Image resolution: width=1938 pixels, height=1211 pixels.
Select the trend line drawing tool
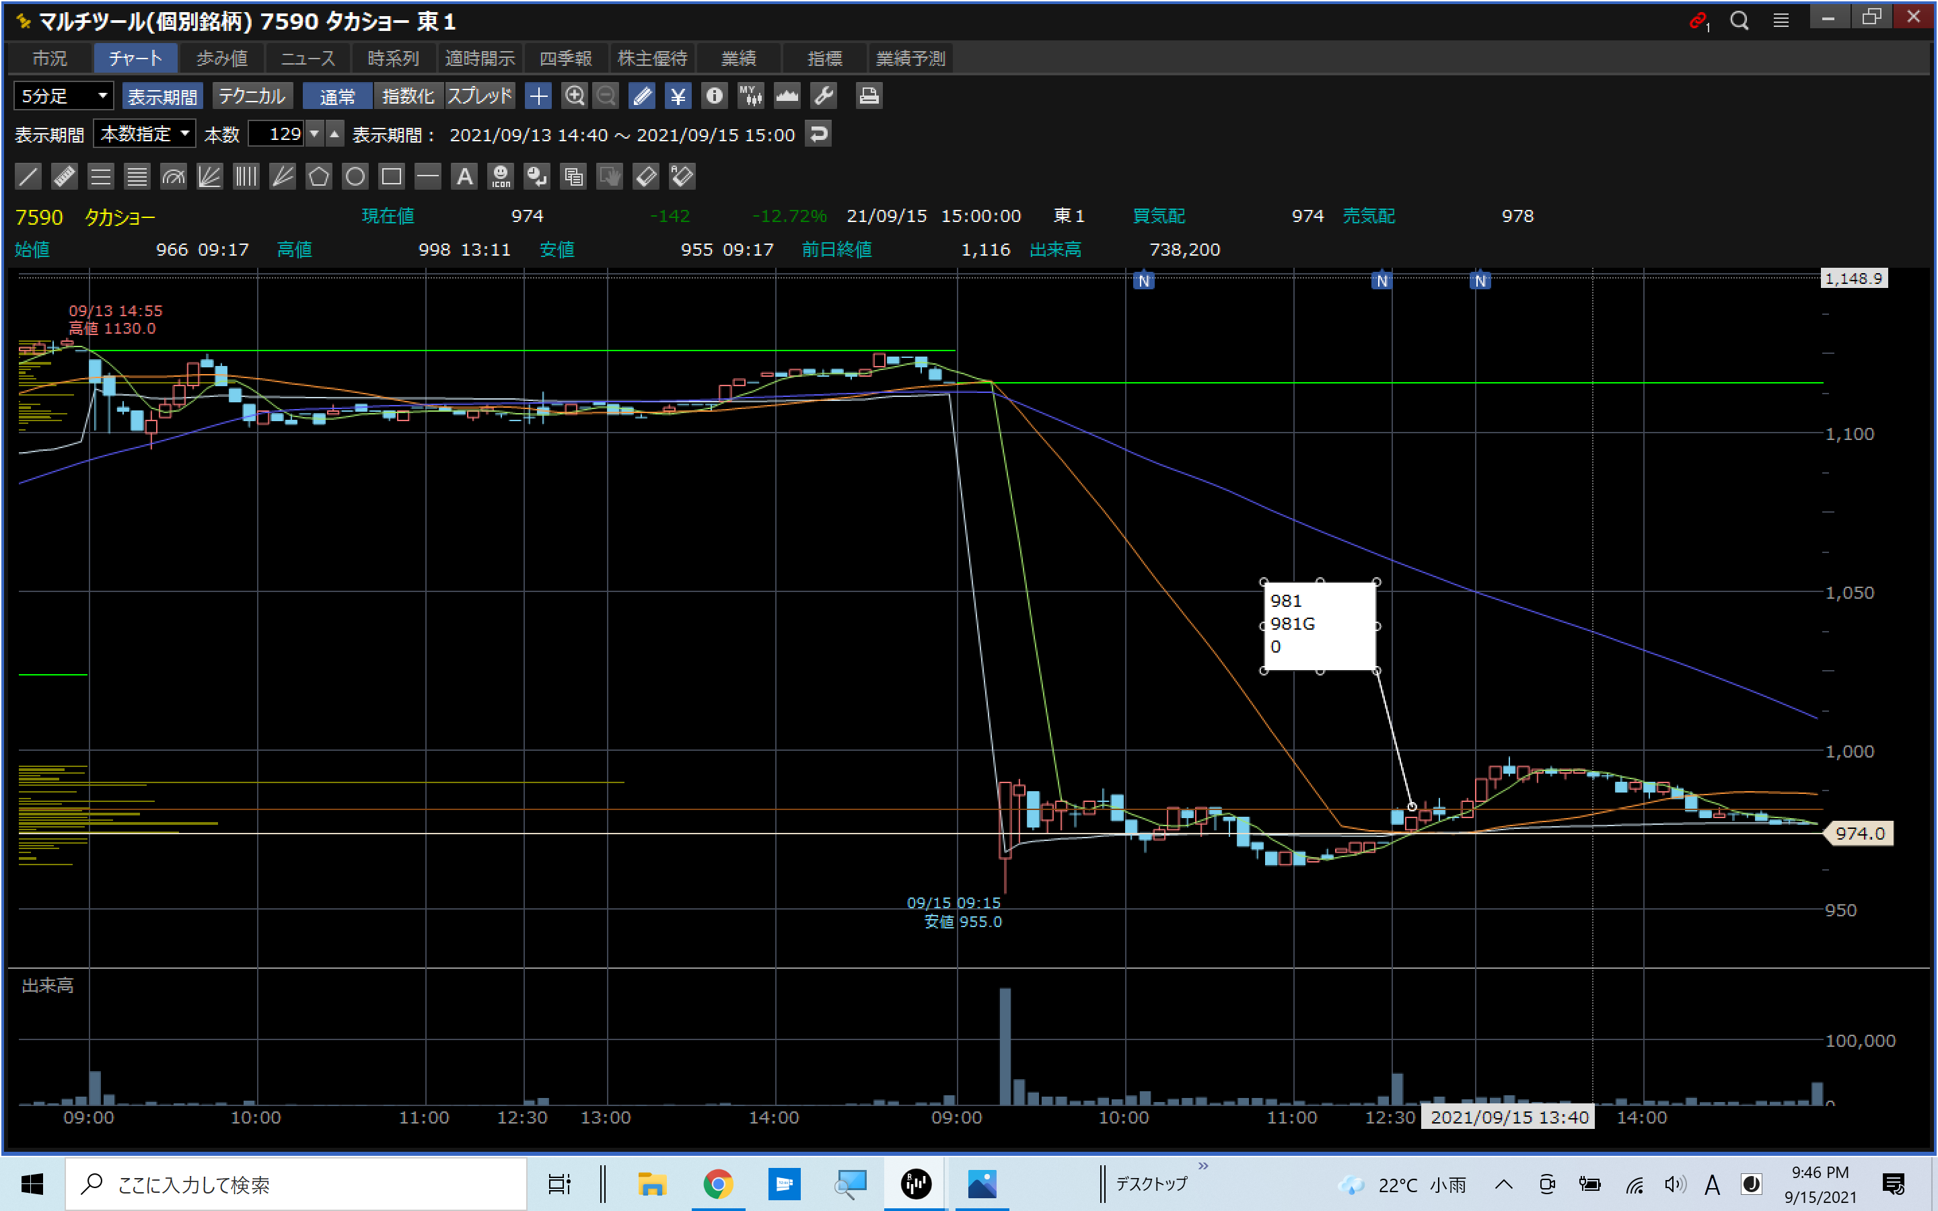(x=28, y=176)
